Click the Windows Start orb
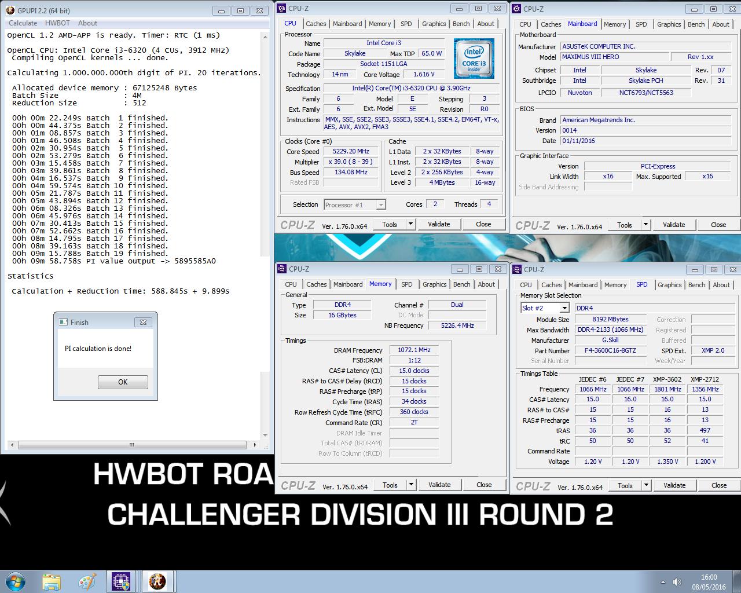The image size is (741, 593). pyautogui.click(x=16, y=581)
